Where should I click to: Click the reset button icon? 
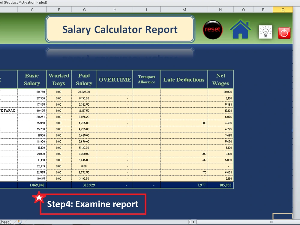213,30
